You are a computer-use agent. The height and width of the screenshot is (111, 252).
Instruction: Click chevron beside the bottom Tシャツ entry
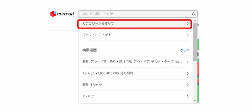(x=187, y=96)
